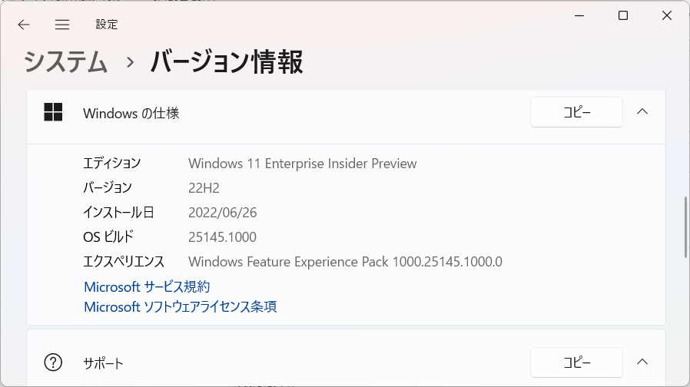
Task: Maximize the 設定 window
Action: [623, 16]
